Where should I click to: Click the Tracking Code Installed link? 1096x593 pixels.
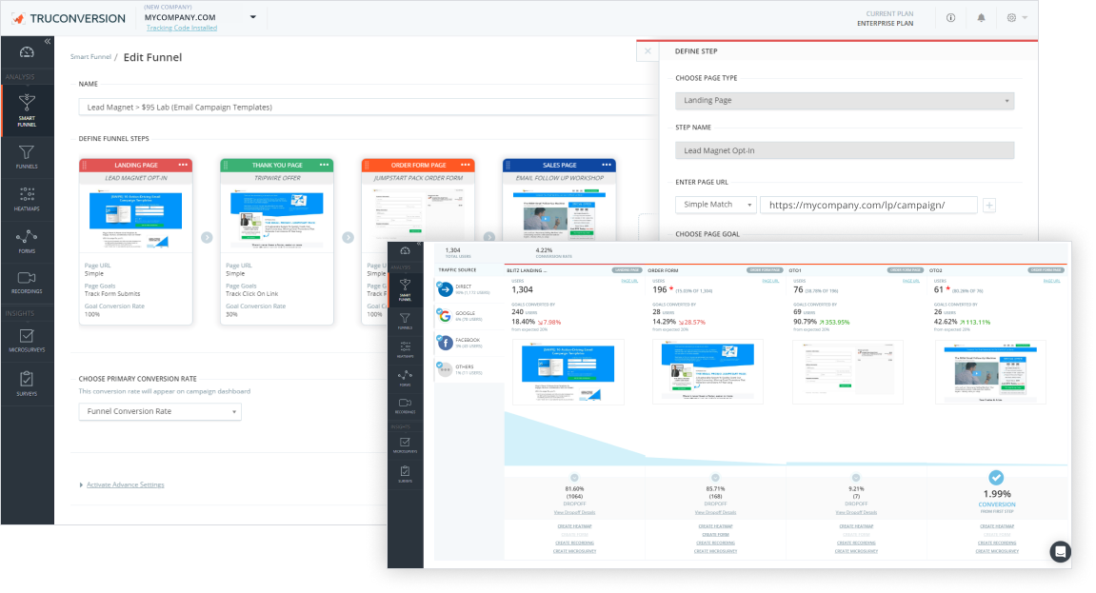[181, 28]
